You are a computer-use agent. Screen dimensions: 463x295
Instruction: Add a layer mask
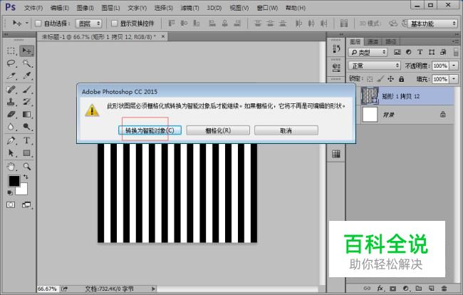392,288
